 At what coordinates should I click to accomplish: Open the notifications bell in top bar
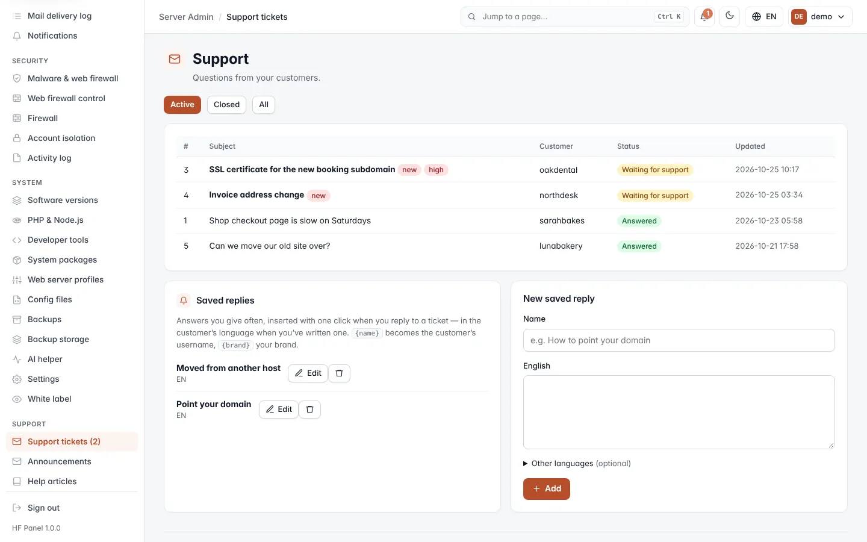coord(704,17)
